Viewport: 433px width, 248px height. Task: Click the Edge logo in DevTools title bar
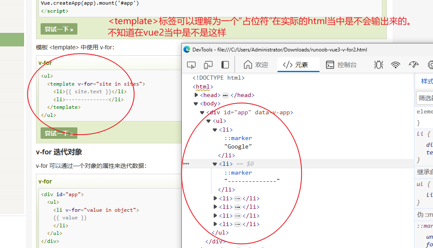coord(187,50)
